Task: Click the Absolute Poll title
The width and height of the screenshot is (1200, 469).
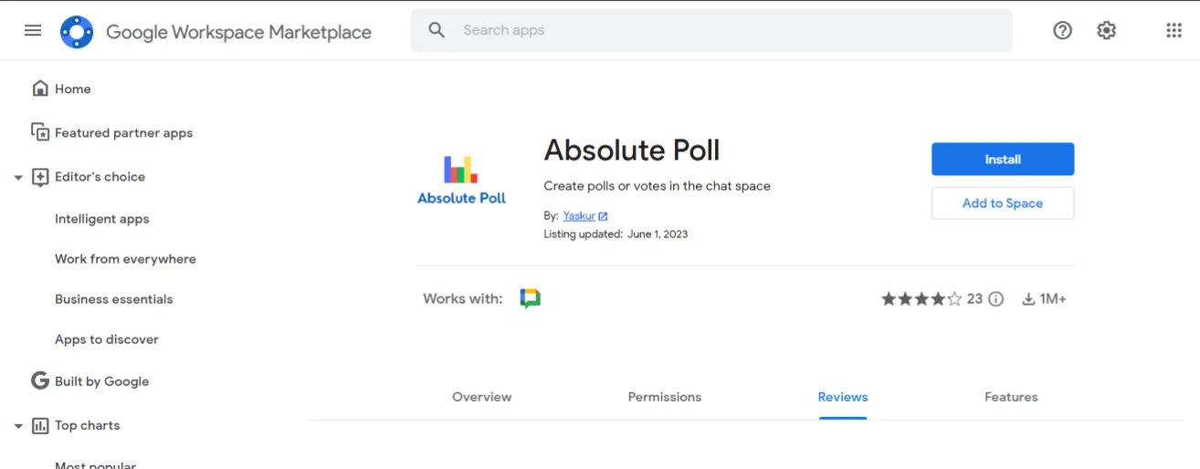Action: (x=632, y=150)
